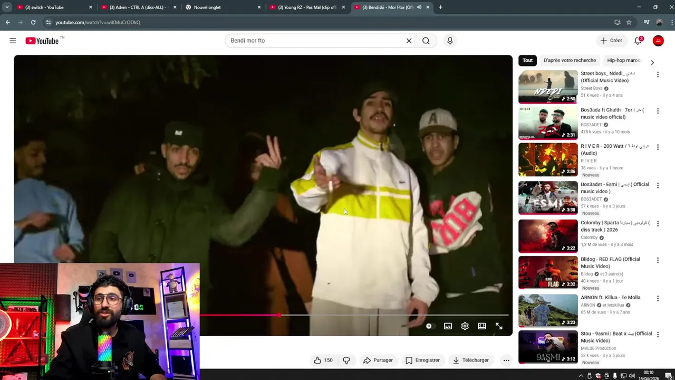Click the Créer button
Screen dimensions: 675x380
tap(611, 41)
